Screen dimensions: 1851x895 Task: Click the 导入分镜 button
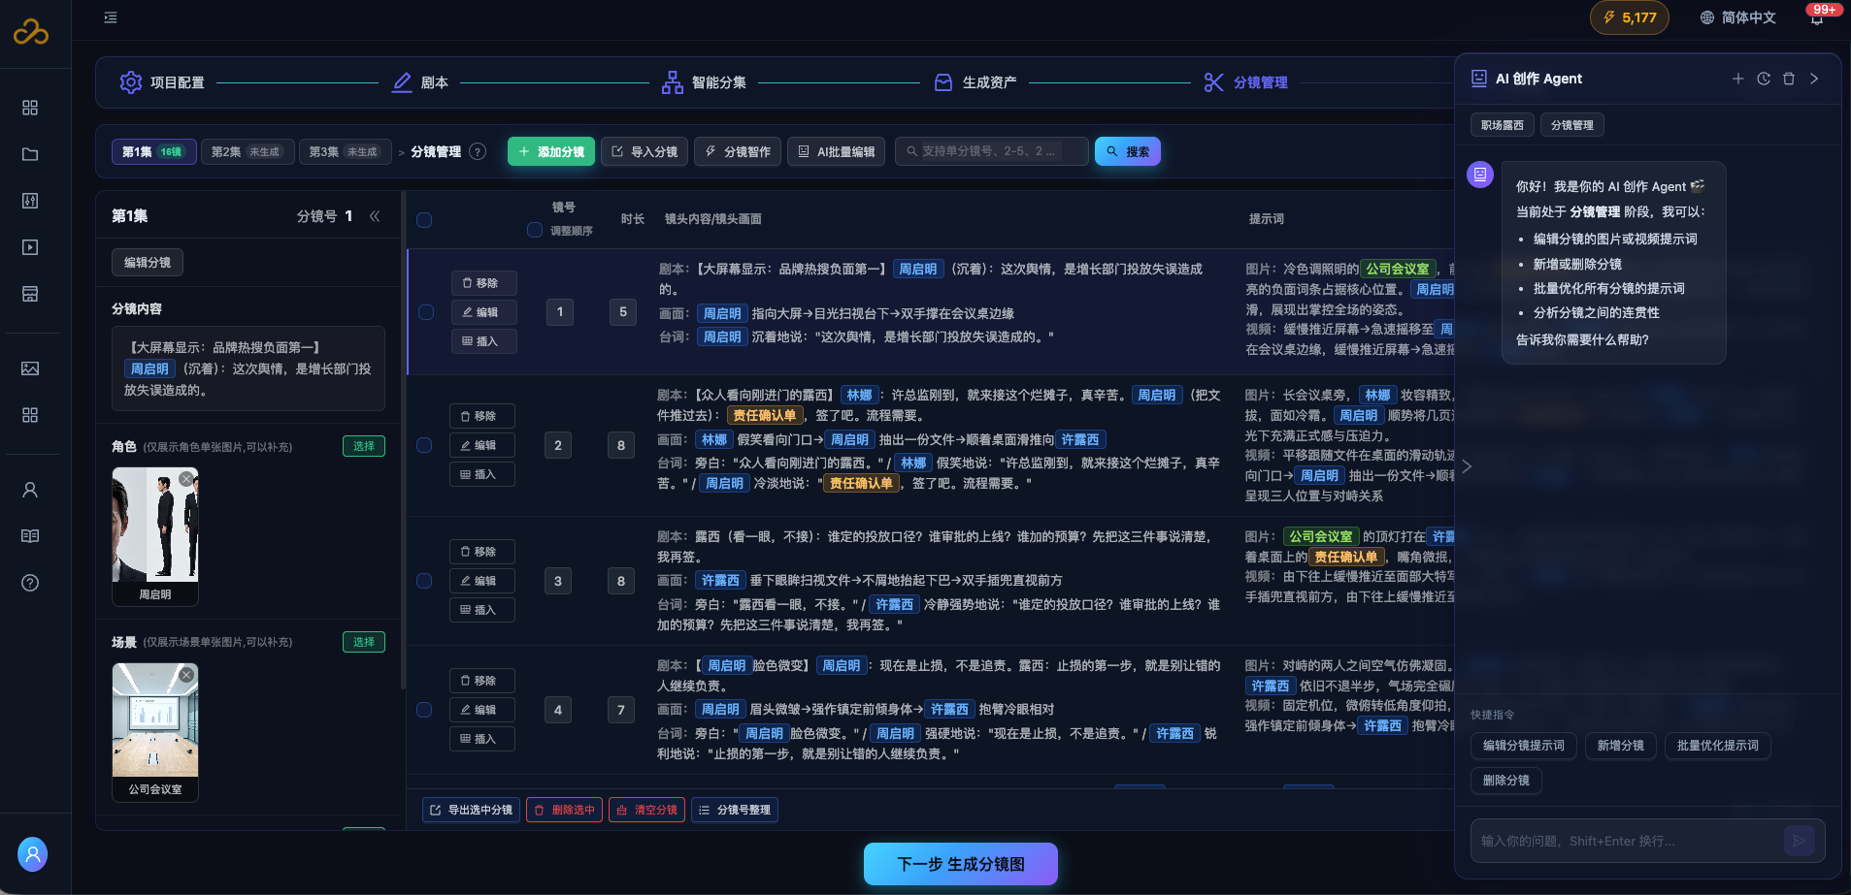645,152
